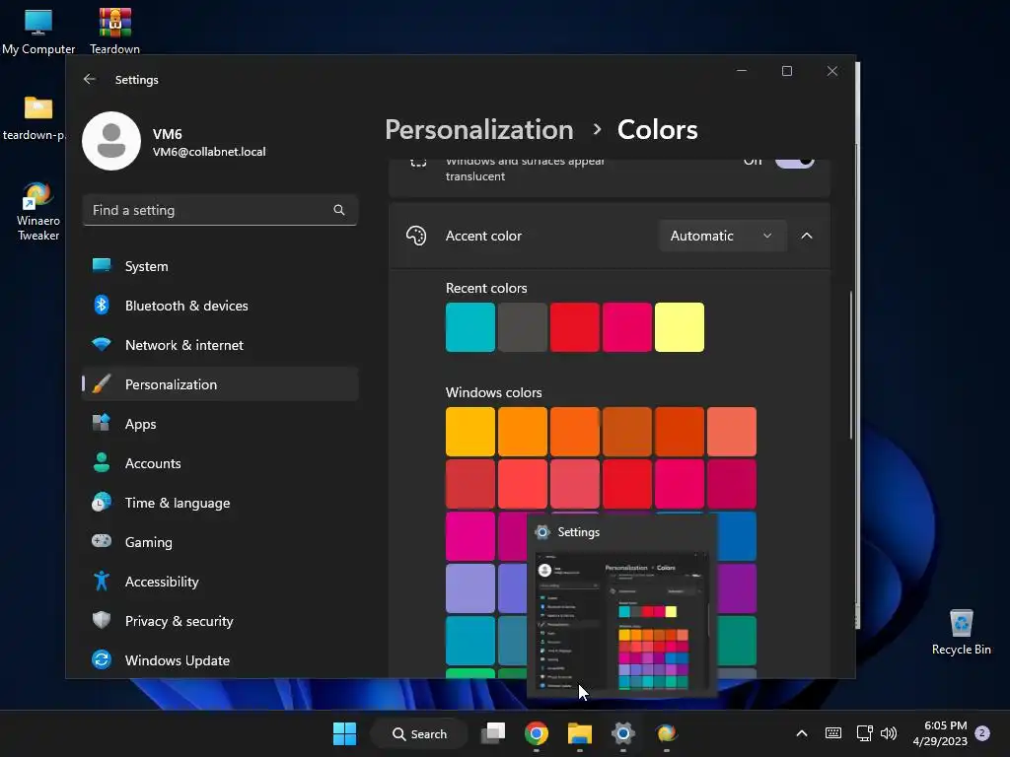Pick the pink recent color swatch
1010x757 pixels.
(627, 327)
